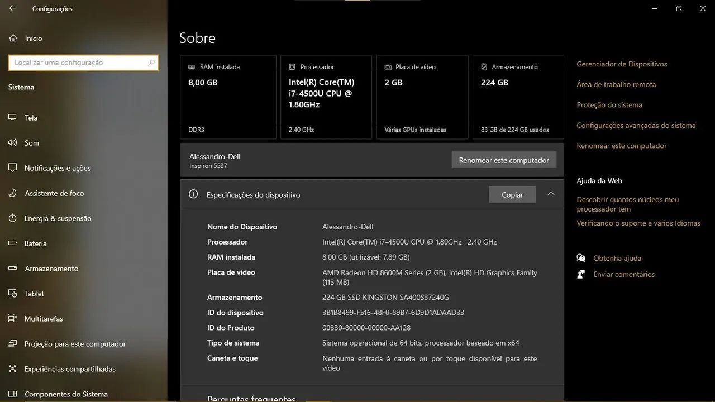
Task: Click the 00330-80000-00000-AA128 product ID
Action: (366, 328)
